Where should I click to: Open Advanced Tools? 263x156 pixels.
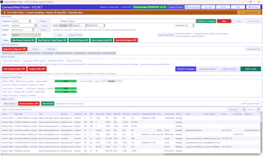[x=253, y=49]
